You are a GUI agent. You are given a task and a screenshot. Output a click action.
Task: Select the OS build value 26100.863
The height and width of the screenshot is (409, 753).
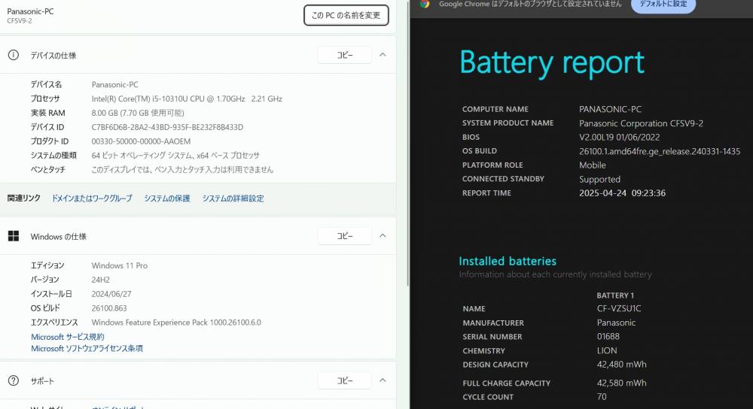(109, 308)
